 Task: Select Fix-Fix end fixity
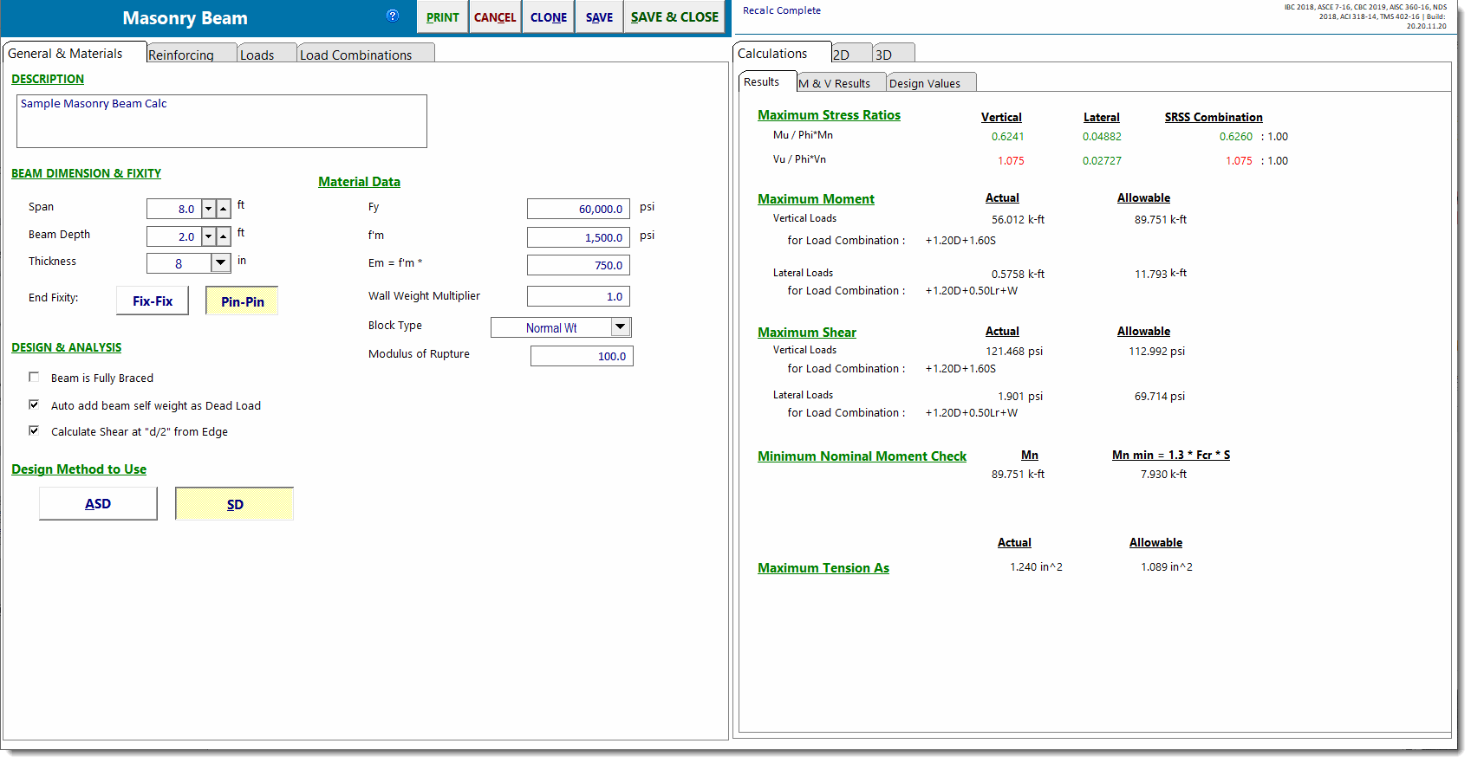tap(153, 301)
